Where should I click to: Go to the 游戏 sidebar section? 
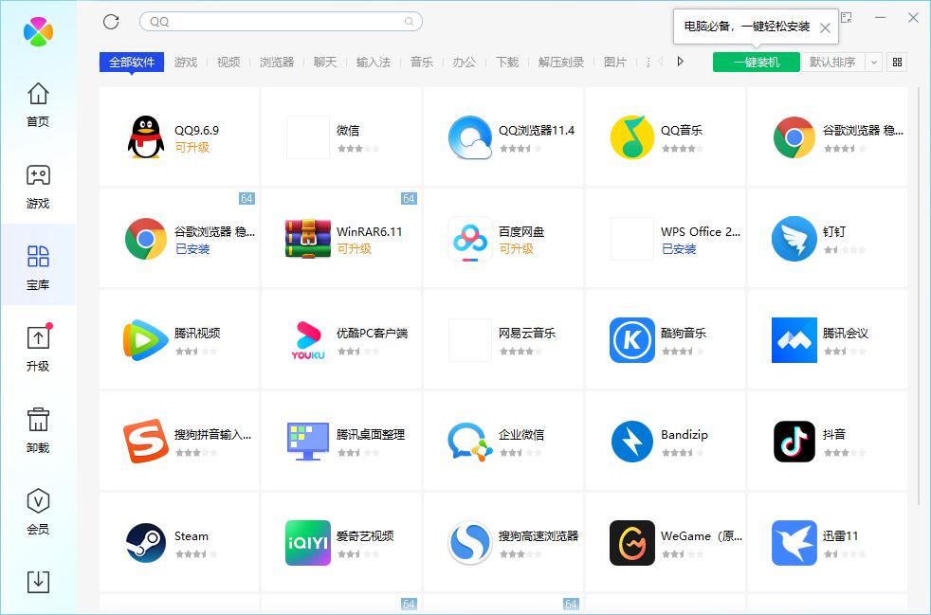click(38, 187)
